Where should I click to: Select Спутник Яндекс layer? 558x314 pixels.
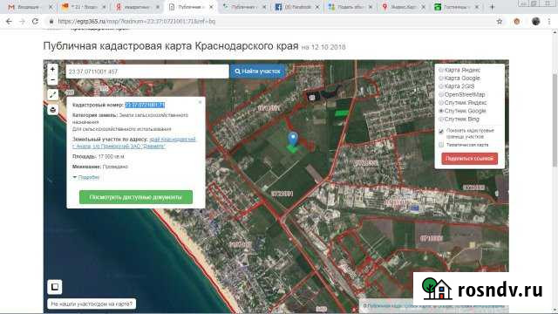[x=463, y=103]
